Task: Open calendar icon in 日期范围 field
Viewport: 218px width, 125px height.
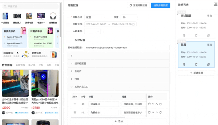Action: [x=133, y=24]
